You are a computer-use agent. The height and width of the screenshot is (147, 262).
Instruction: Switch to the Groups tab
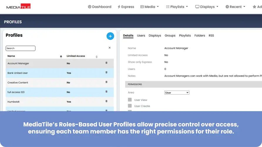[170, 36]
